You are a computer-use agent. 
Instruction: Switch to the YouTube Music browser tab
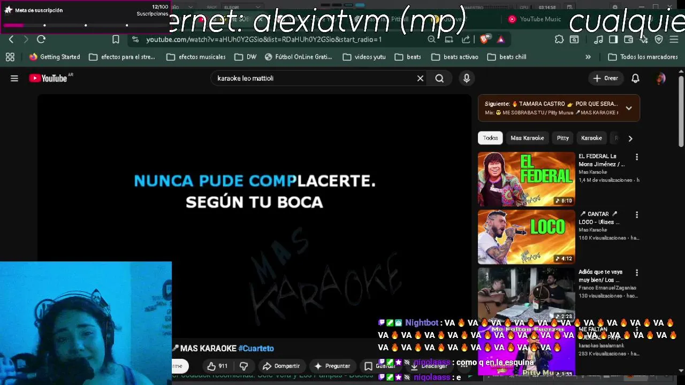535,19
